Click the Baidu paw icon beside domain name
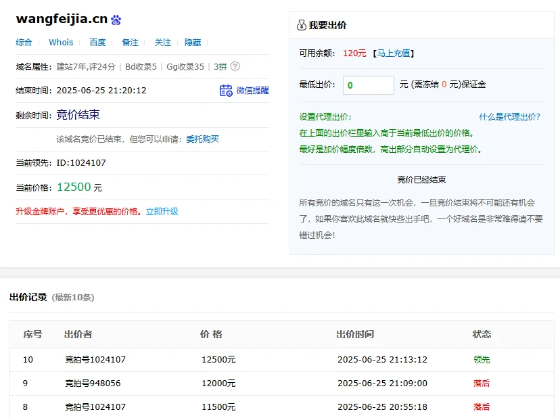The width and height of the screenshot is (560, 418). [x=116, y=20]
